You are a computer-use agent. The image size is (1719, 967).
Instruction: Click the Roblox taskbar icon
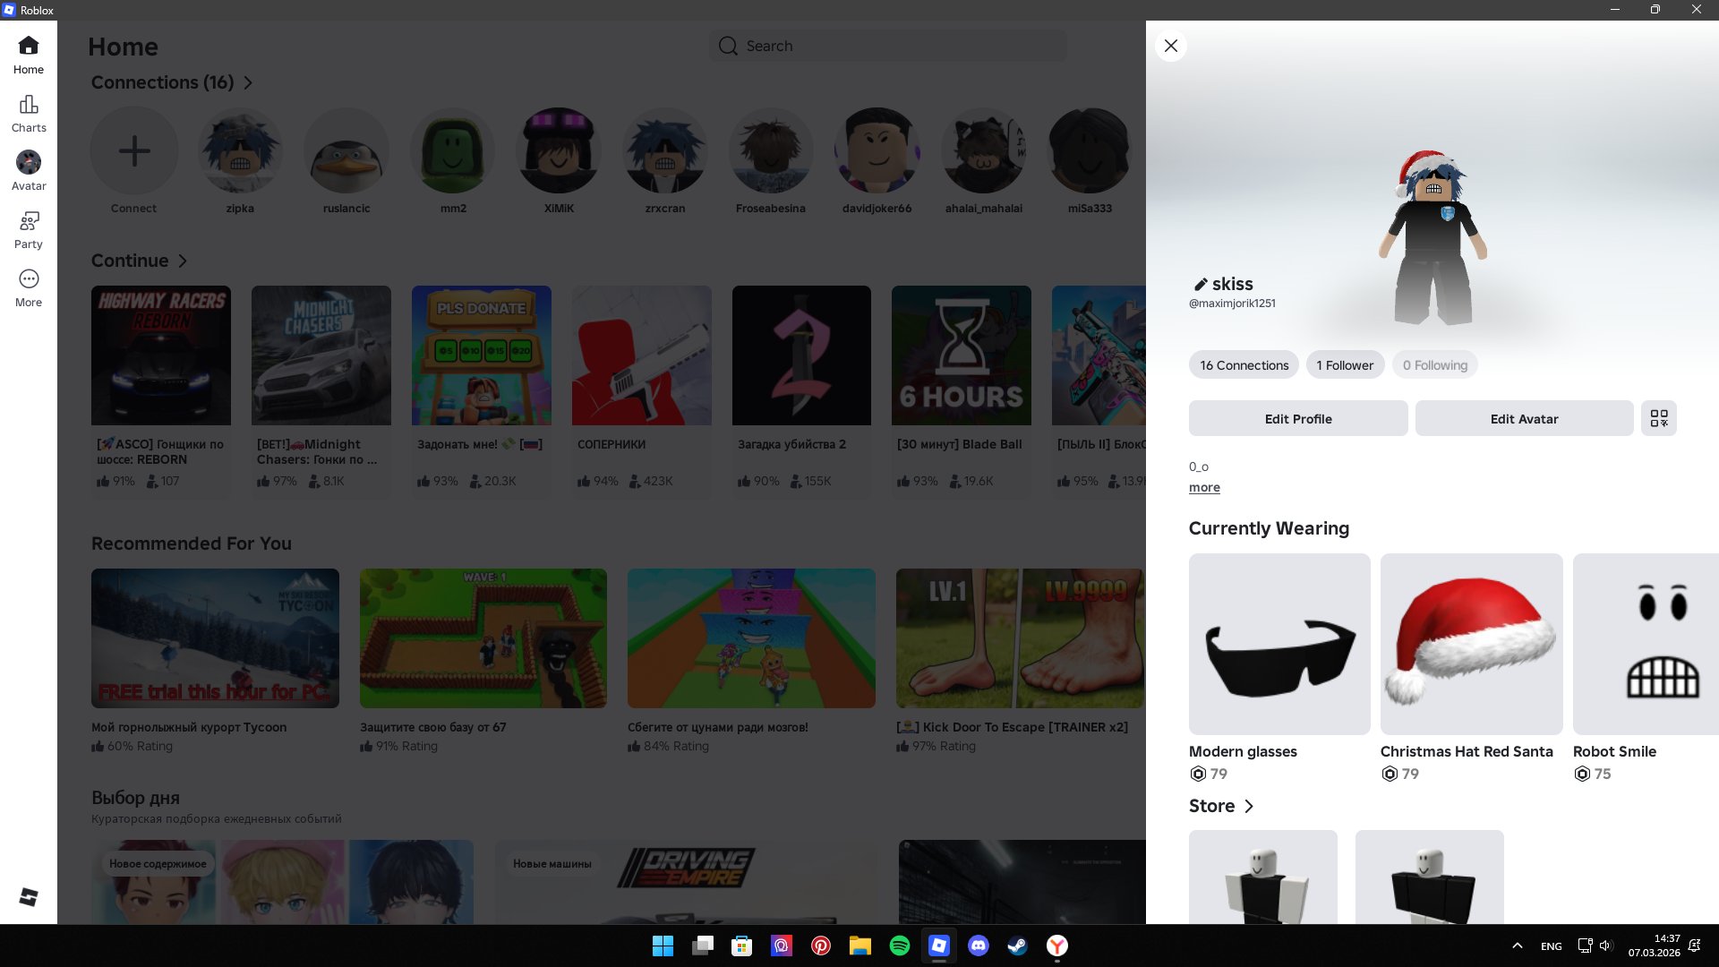(x=939, y=946)
